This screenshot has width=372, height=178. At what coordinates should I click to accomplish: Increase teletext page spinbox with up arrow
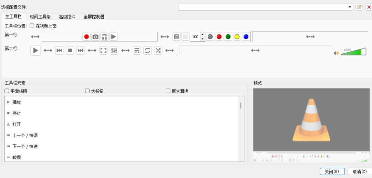click(x=203, y=35)
